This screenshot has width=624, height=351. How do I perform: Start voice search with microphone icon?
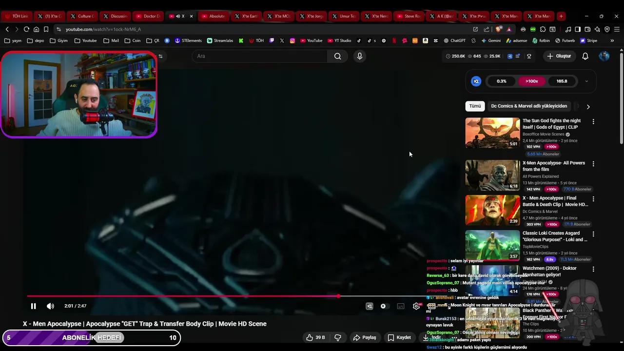pyautogui.click(x=360, y=56)
